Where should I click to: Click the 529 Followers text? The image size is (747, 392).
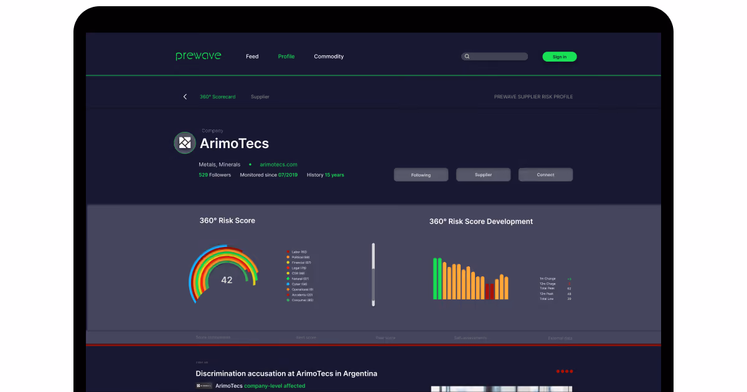coord(215,175)
